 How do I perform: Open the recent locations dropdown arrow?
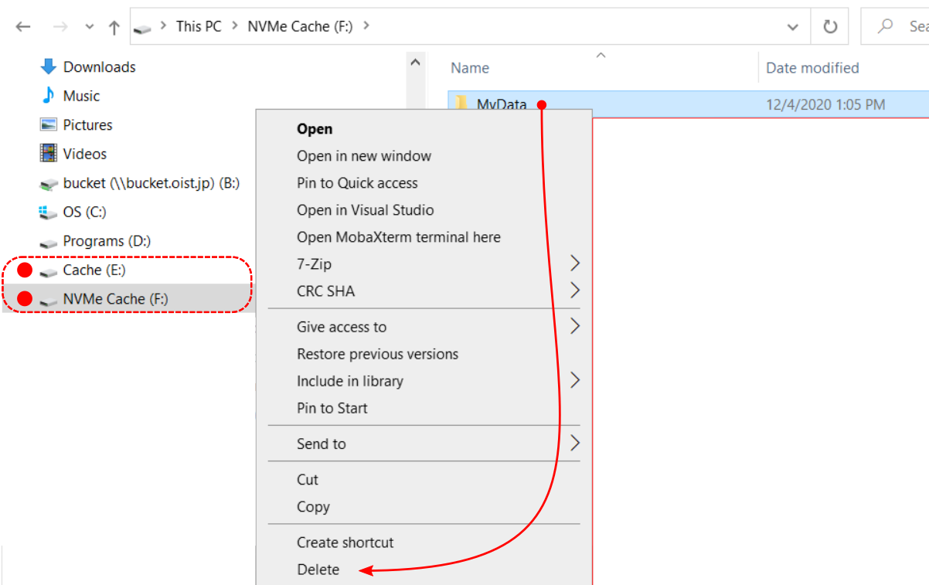(90, 27)
